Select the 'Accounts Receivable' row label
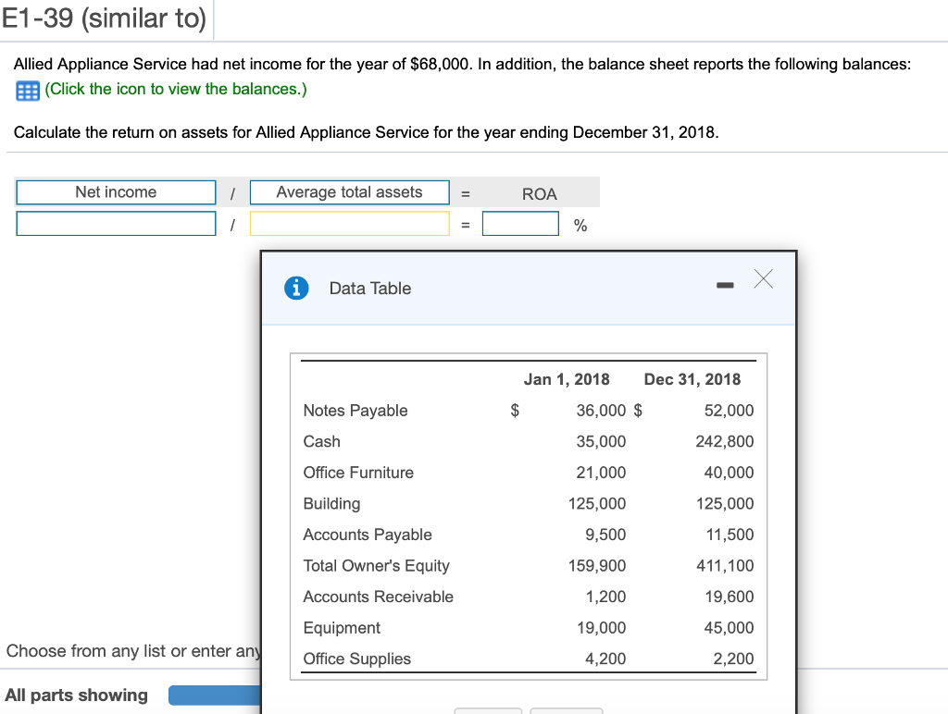This screenshot has height=714, width=948. pyautogui.click(x=379, y=597)
